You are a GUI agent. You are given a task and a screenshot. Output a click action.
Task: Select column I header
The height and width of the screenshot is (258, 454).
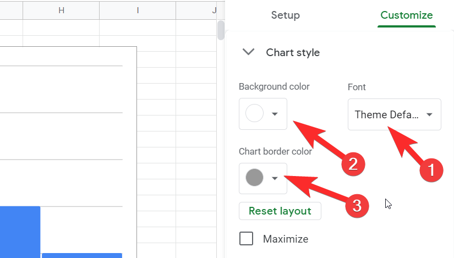138,10
